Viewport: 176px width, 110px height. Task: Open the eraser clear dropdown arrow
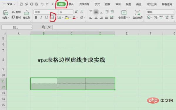point(85,18)
